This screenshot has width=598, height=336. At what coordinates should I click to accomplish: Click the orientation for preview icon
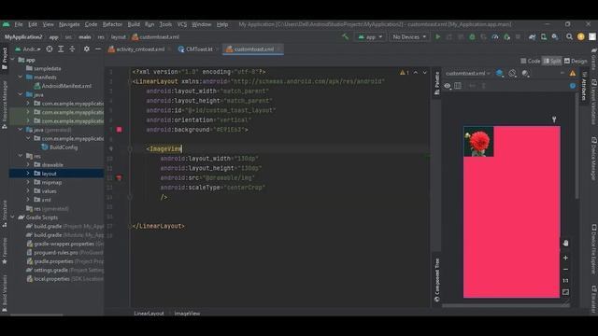click(x=513, y=73)
